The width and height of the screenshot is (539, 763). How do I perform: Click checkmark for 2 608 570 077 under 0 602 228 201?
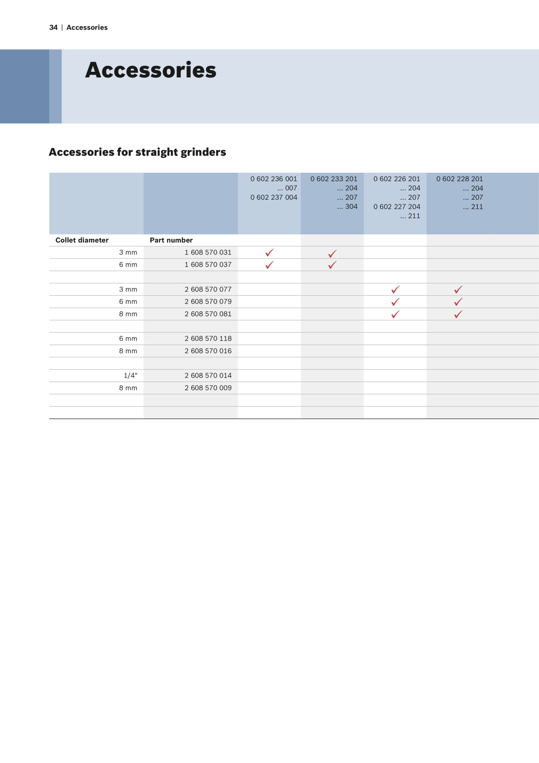[x=458, y=289]
